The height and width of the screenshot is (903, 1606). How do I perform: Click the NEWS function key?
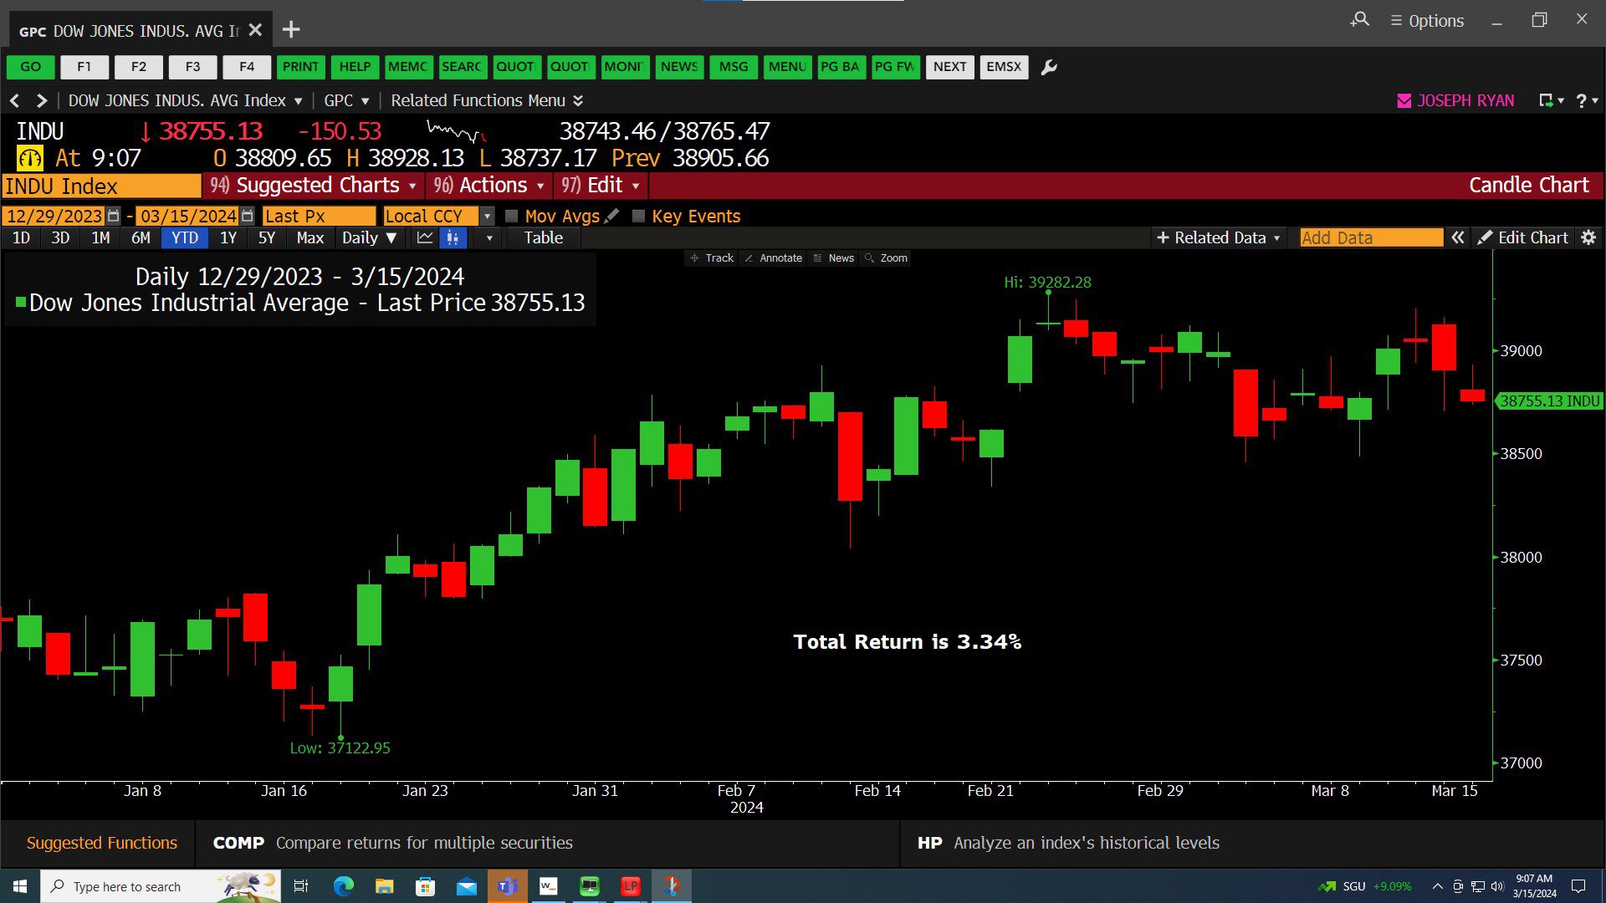(679, 67)
